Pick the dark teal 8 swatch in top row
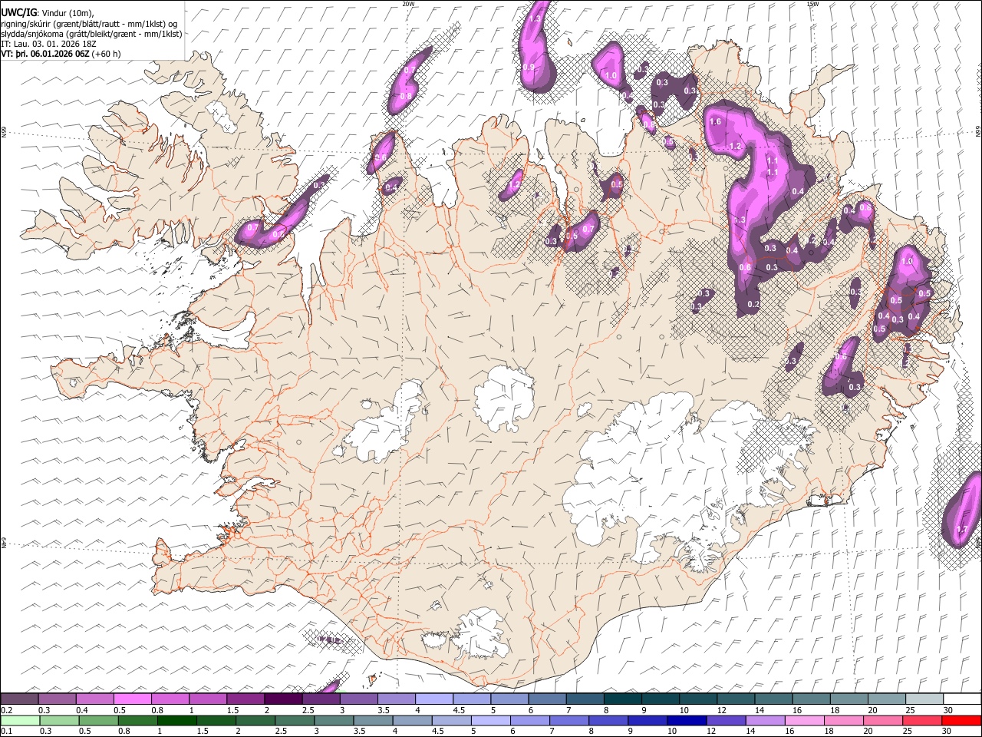Image resolution: width=982 pixels, height=737 pixels. click(x=622, y=699)
